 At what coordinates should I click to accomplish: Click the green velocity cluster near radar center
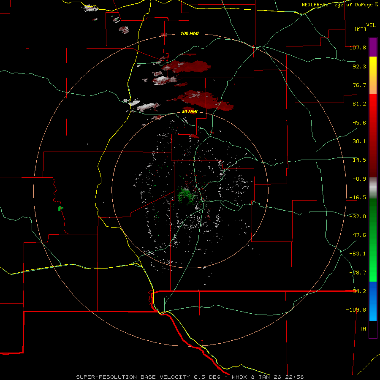point(186,195)
